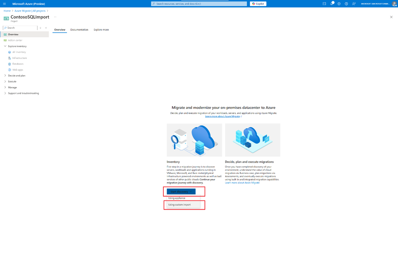
Task: Click the Copilot button
Action: coord(258,4)
